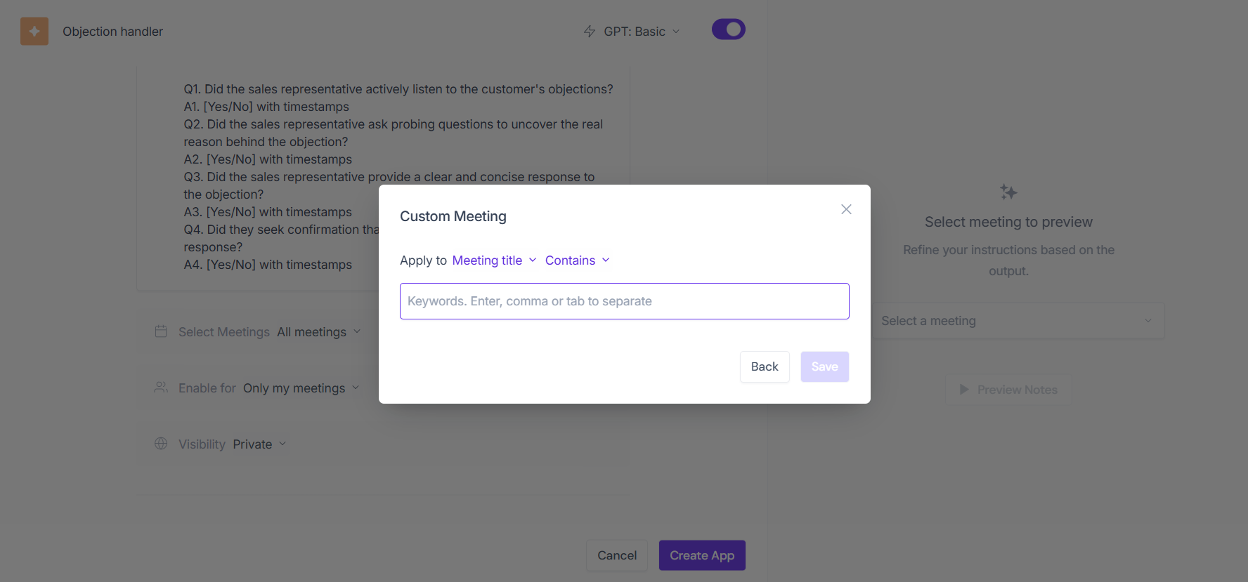Focus the Keywords input field
This screenshot has width=1248, height=582.
(624, 301)
